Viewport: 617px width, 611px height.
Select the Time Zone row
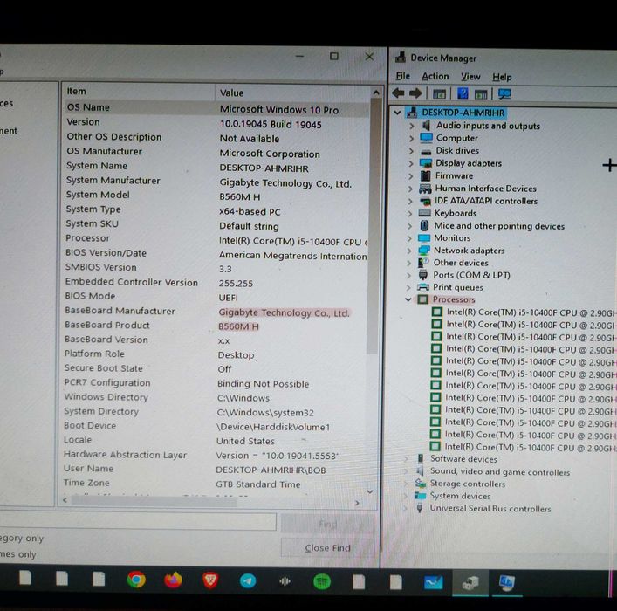214,483
